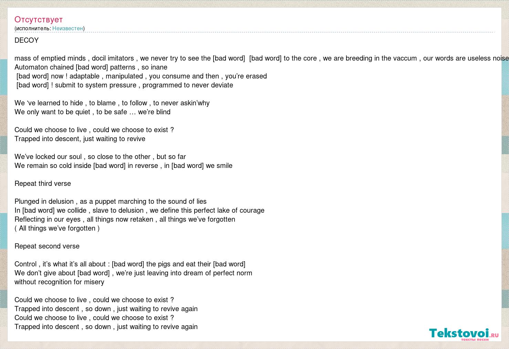
Task: Click '( All things we've forgotten )' line
Action: point(57,228)
